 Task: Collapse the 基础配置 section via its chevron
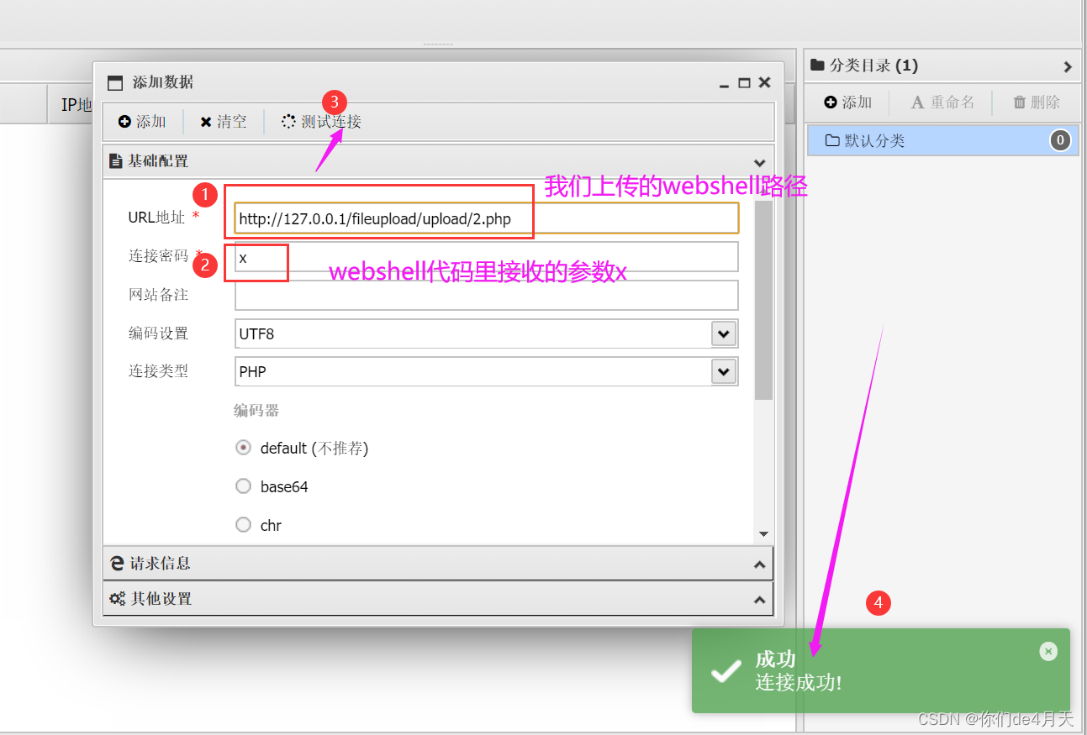click(x=759, y=162)
